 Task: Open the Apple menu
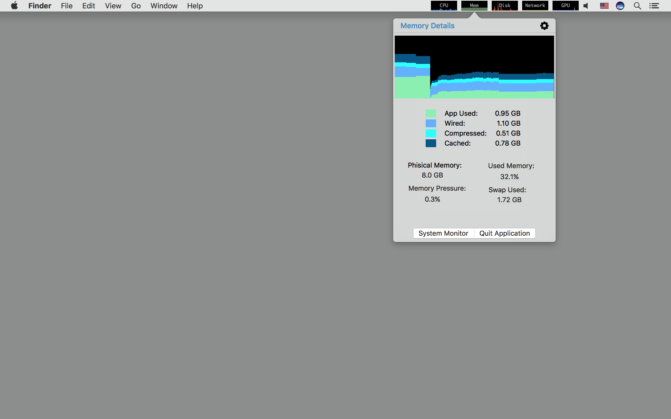14,6
